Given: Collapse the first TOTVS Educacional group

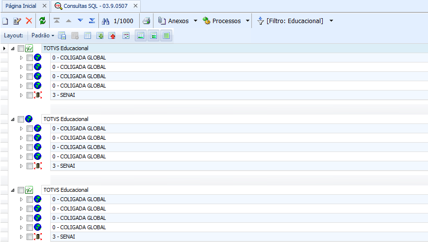Looking at the screenshot, I should (13, 49).
